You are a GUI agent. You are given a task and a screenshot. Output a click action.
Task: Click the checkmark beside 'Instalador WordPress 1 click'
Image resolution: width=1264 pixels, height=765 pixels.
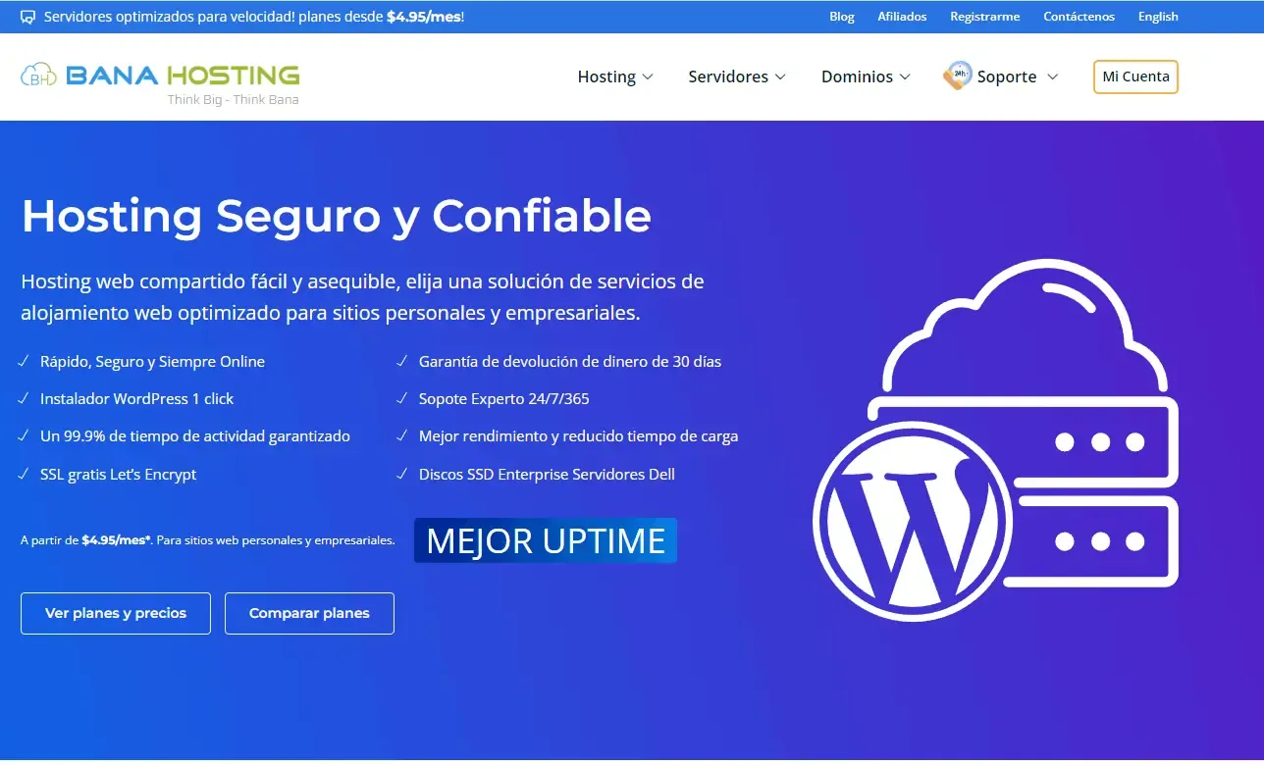click(23, 398)
